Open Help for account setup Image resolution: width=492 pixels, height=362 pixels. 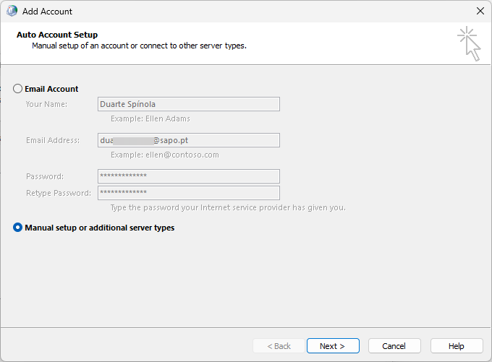point(456,346)
